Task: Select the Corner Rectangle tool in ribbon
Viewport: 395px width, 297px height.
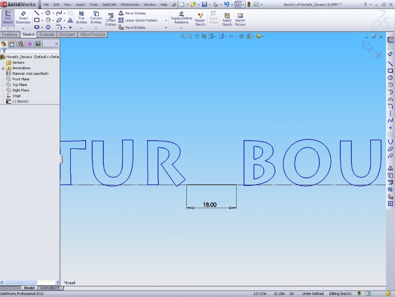Action: point(37,20)
